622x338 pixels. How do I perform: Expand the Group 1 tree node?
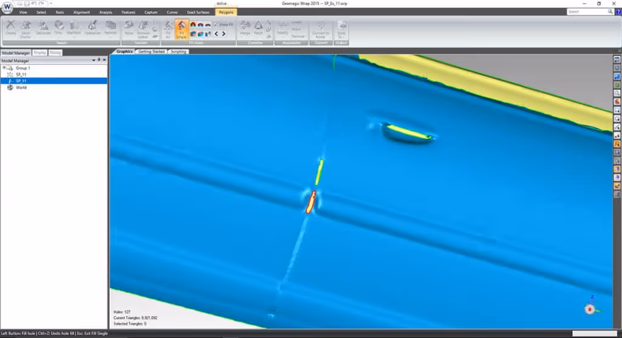4,68
